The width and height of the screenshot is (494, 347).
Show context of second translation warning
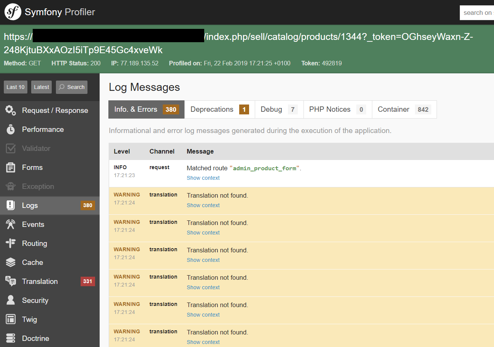[x=203, y=233]
